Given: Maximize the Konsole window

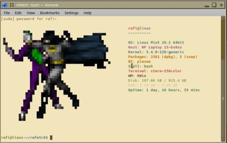Looking at the screenshot, I should pos(214,5).
